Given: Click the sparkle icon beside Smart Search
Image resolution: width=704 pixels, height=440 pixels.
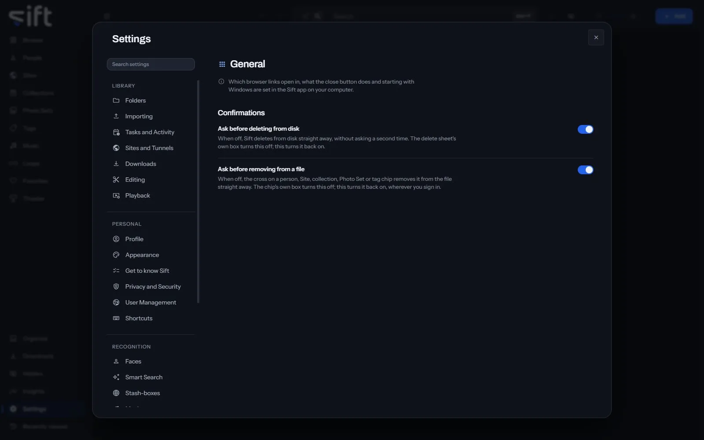Looking at the screenshot, I should (116, 377).
